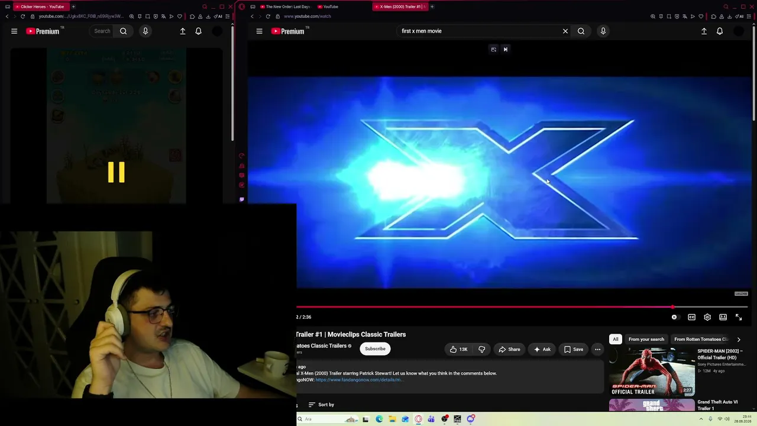Open the comments Sort by menu
The image size is (757, 426).
coord(321,405)
